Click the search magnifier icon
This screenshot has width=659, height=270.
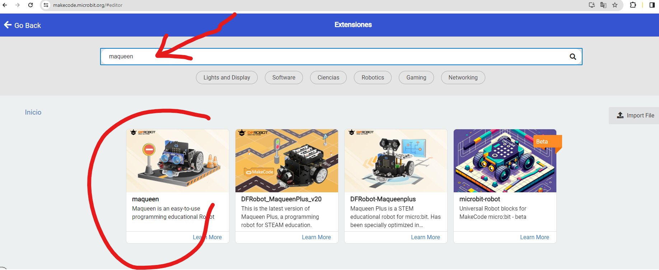coord(573,57)
